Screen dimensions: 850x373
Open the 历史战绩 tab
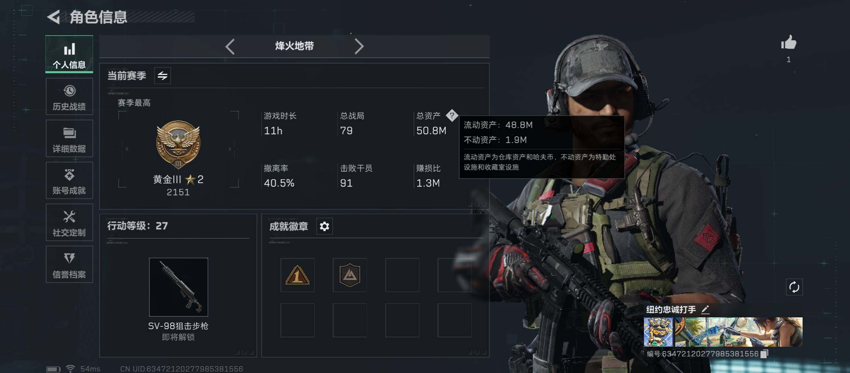[69, 97]
